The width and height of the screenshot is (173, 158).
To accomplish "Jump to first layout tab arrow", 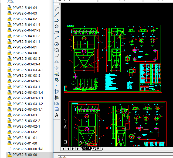I will pos(63,148).
